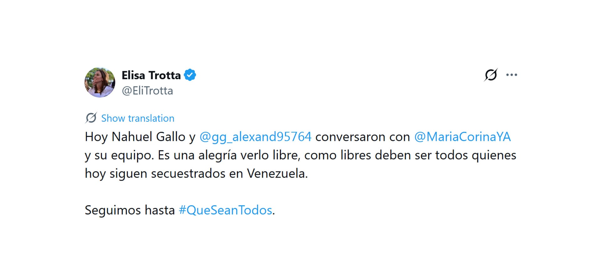Show translation of the post

click(138, 118)
